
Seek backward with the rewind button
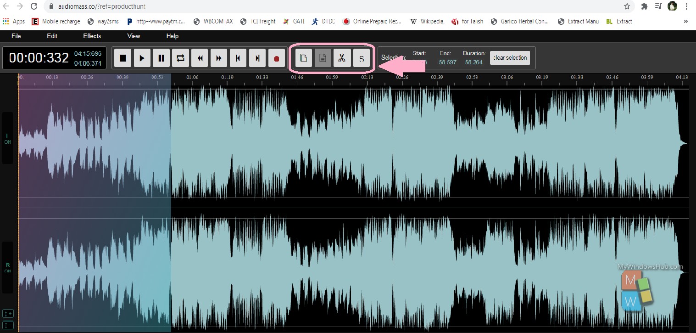click(x=200, y=58)
